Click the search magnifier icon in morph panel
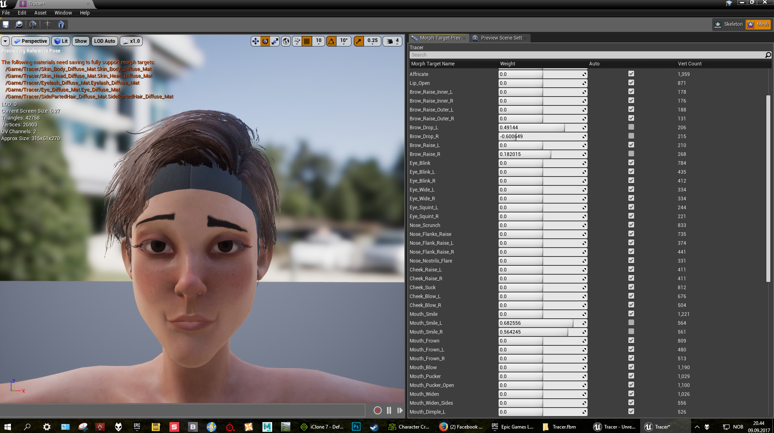The height and width of the screenshot is (433, 774). pyautogui.click(x=768, y=55)
